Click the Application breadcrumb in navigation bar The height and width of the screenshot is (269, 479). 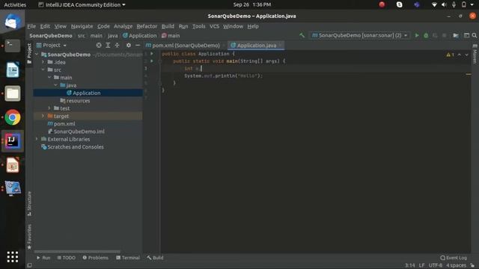point(140,35)
